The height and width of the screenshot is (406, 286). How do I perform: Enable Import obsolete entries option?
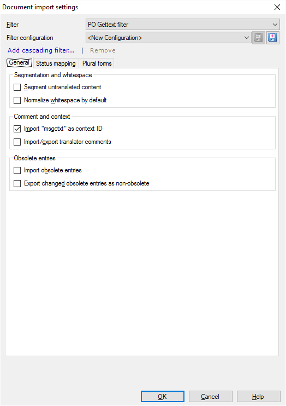[17, 170]
